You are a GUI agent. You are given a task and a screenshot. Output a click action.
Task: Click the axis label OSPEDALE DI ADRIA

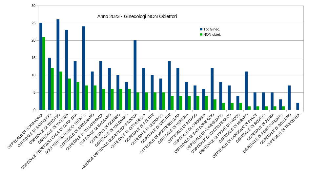[260, 127]
